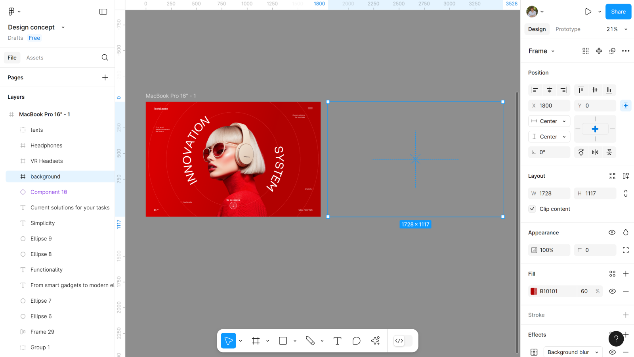Toggle Dev Mode code switch
This screenshot has height=357, width=634.
pyautogui.click(x=403, y=341)
